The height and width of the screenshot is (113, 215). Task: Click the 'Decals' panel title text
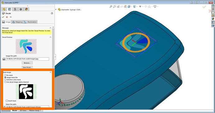point(8,13)
